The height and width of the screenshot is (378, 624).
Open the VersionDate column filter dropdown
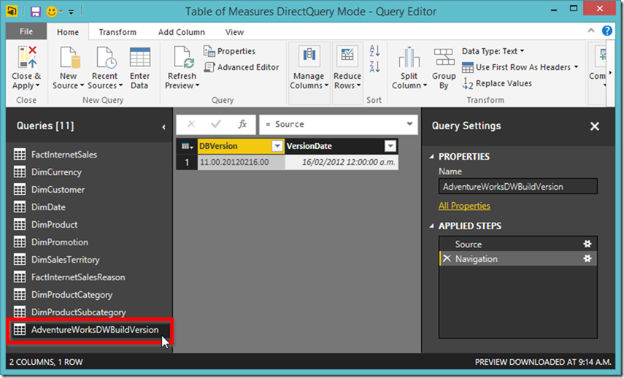pyautogui.click(x=390, y=146)
